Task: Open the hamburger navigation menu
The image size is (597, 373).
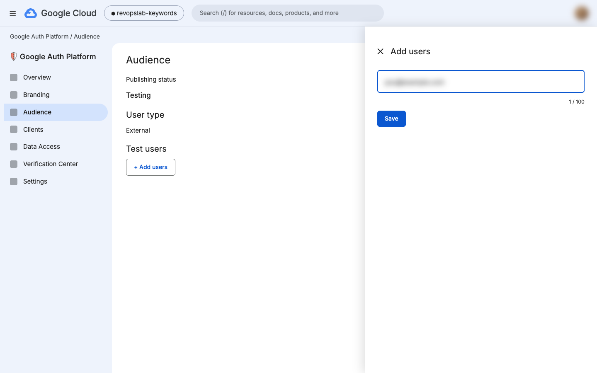Action: click(13, 13)
